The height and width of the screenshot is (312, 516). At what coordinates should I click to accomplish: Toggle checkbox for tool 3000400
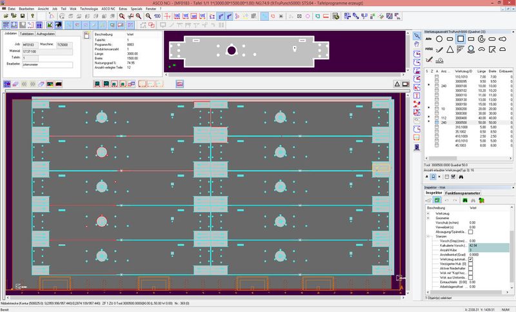pyautogui.click(x=437, y=118)
